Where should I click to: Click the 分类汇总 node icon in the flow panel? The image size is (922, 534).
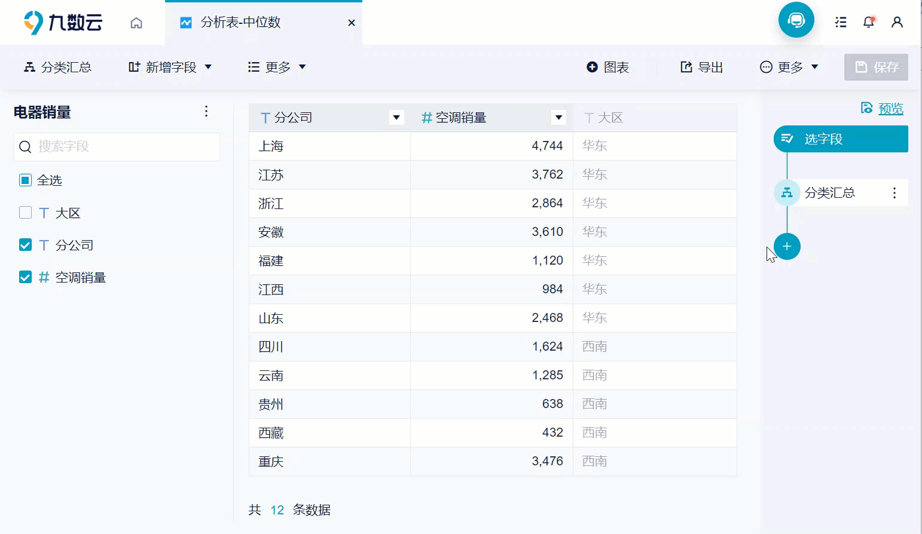(787, 192)
